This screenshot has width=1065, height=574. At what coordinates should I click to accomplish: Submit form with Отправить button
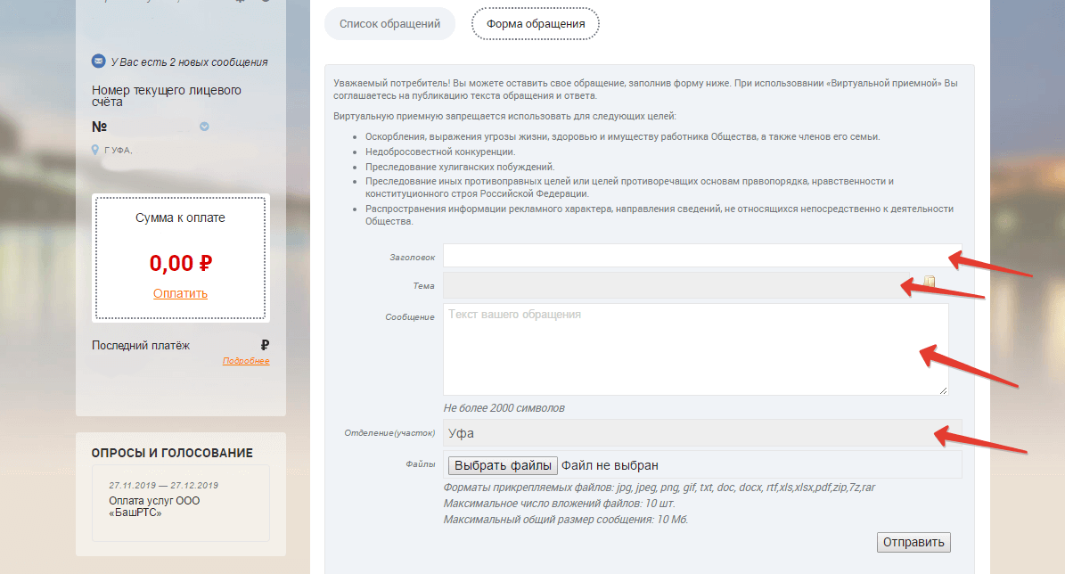coord(913,542)
